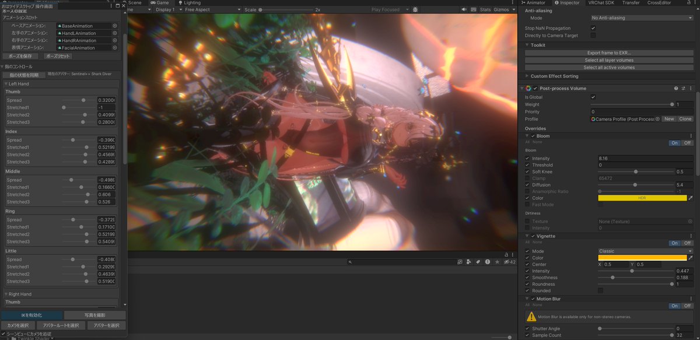Open Motion Blur override three-dot menu
The height and width of the screenshot is (340, 700).
pyautogui.click(x=691, y=299)
